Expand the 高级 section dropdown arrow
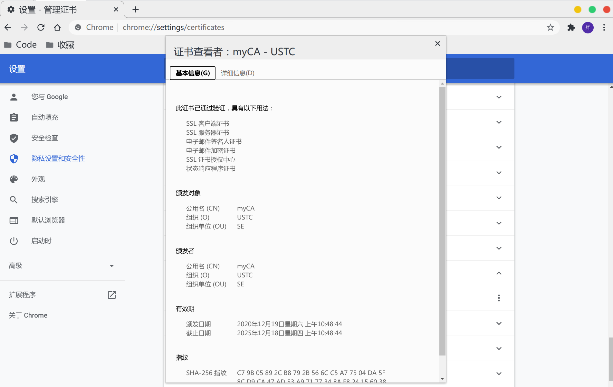Screen dimensions: 613x387 click(x=112, y=266)
